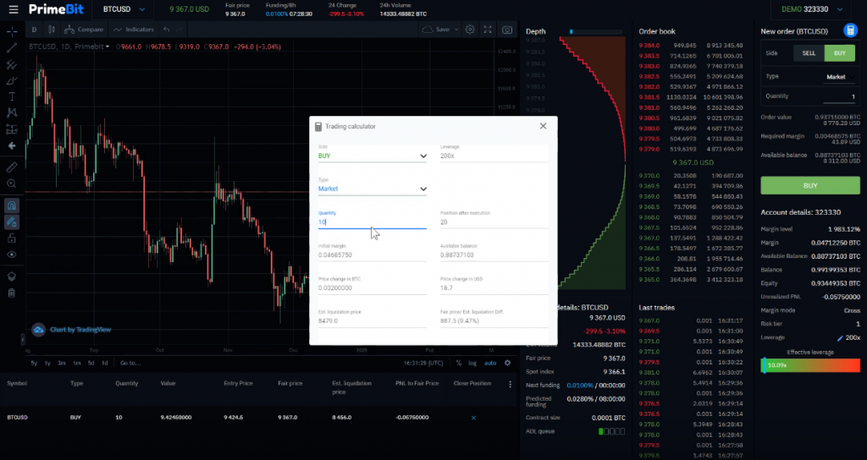Toggle stay in drawing mode
This screenshot has height=460, width=867.
click(x=12, y=222)
